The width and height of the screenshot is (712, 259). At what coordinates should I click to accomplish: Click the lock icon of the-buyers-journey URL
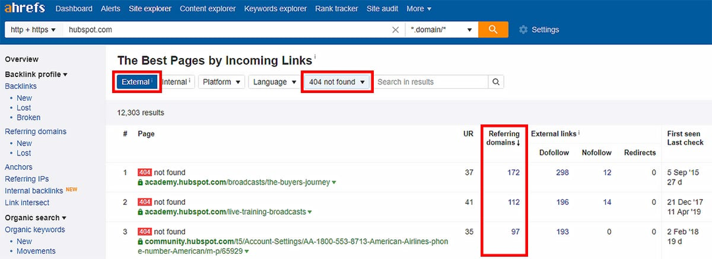click(x=140, y=183)
